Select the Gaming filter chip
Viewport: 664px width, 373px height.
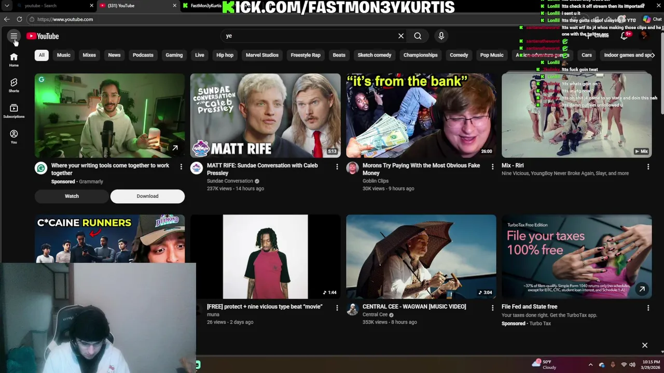tap(174, 55)
